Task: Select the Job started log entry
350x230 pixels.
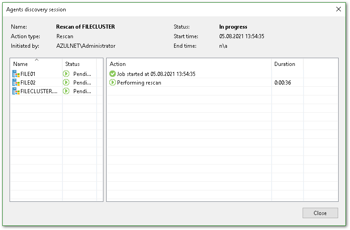Action: (x=156, y=74)
